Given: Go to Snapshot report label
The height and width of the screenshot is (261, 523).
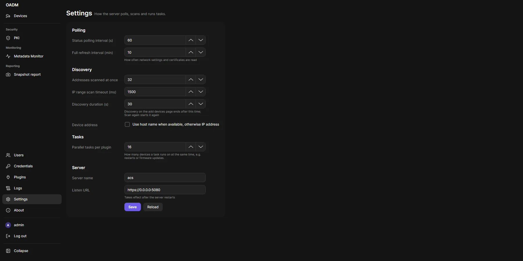Looking at the screenshot, I should pos(27,75).
